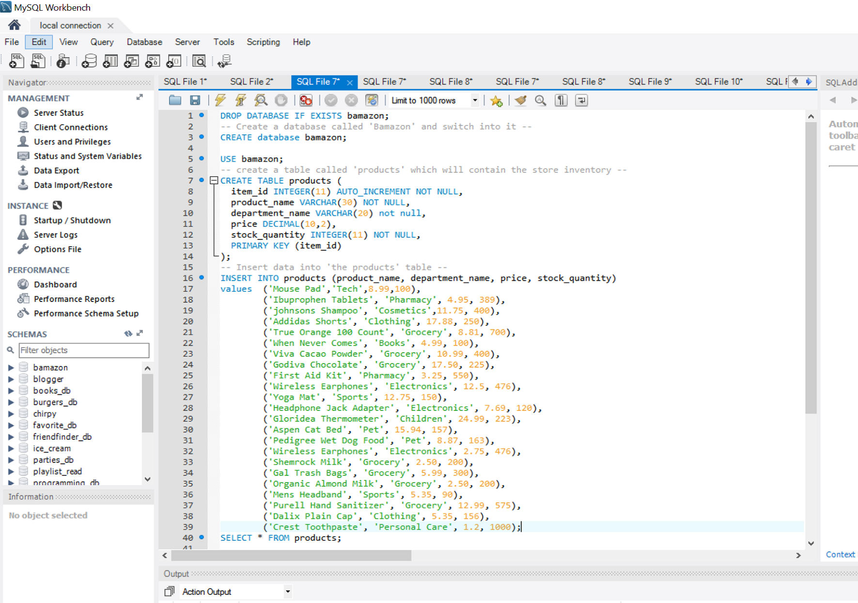This screenshot has height=603, width=858.
Task: Run EXPLAIN on the statement under cursor
Action: [261, 100]
